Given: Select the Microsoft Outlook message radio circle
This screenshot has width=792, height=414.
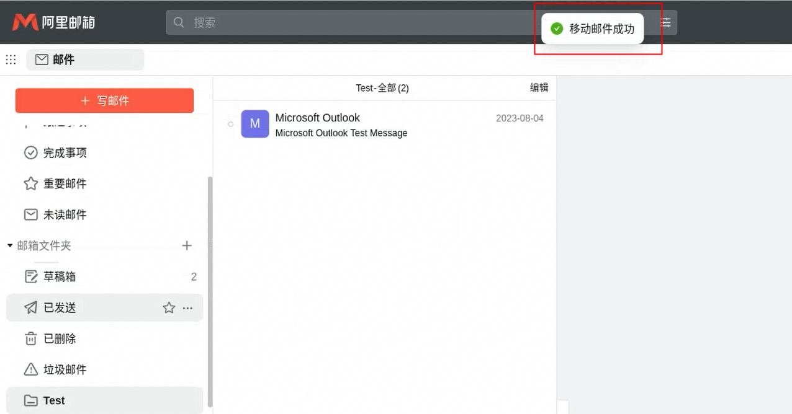Looking at the screenshot, I should (231, 125).
